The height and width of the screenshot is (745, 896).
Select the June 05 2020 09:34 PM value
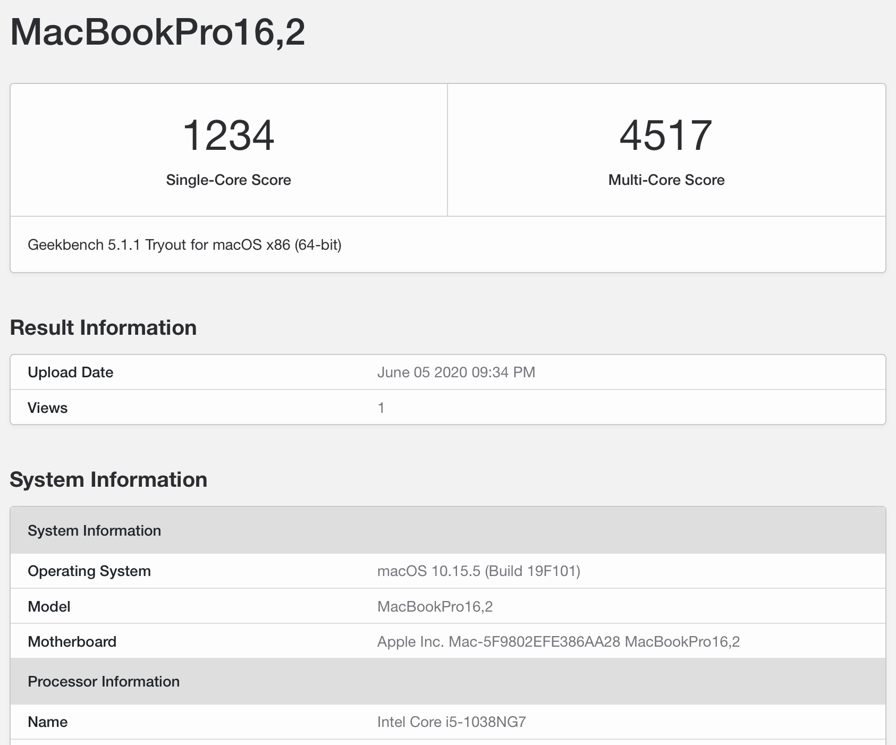coord(456,372)
